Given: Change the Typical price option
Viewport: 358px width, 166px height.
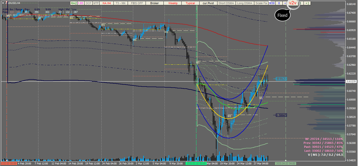Looking at the screenshot, I should coord(190,3).
